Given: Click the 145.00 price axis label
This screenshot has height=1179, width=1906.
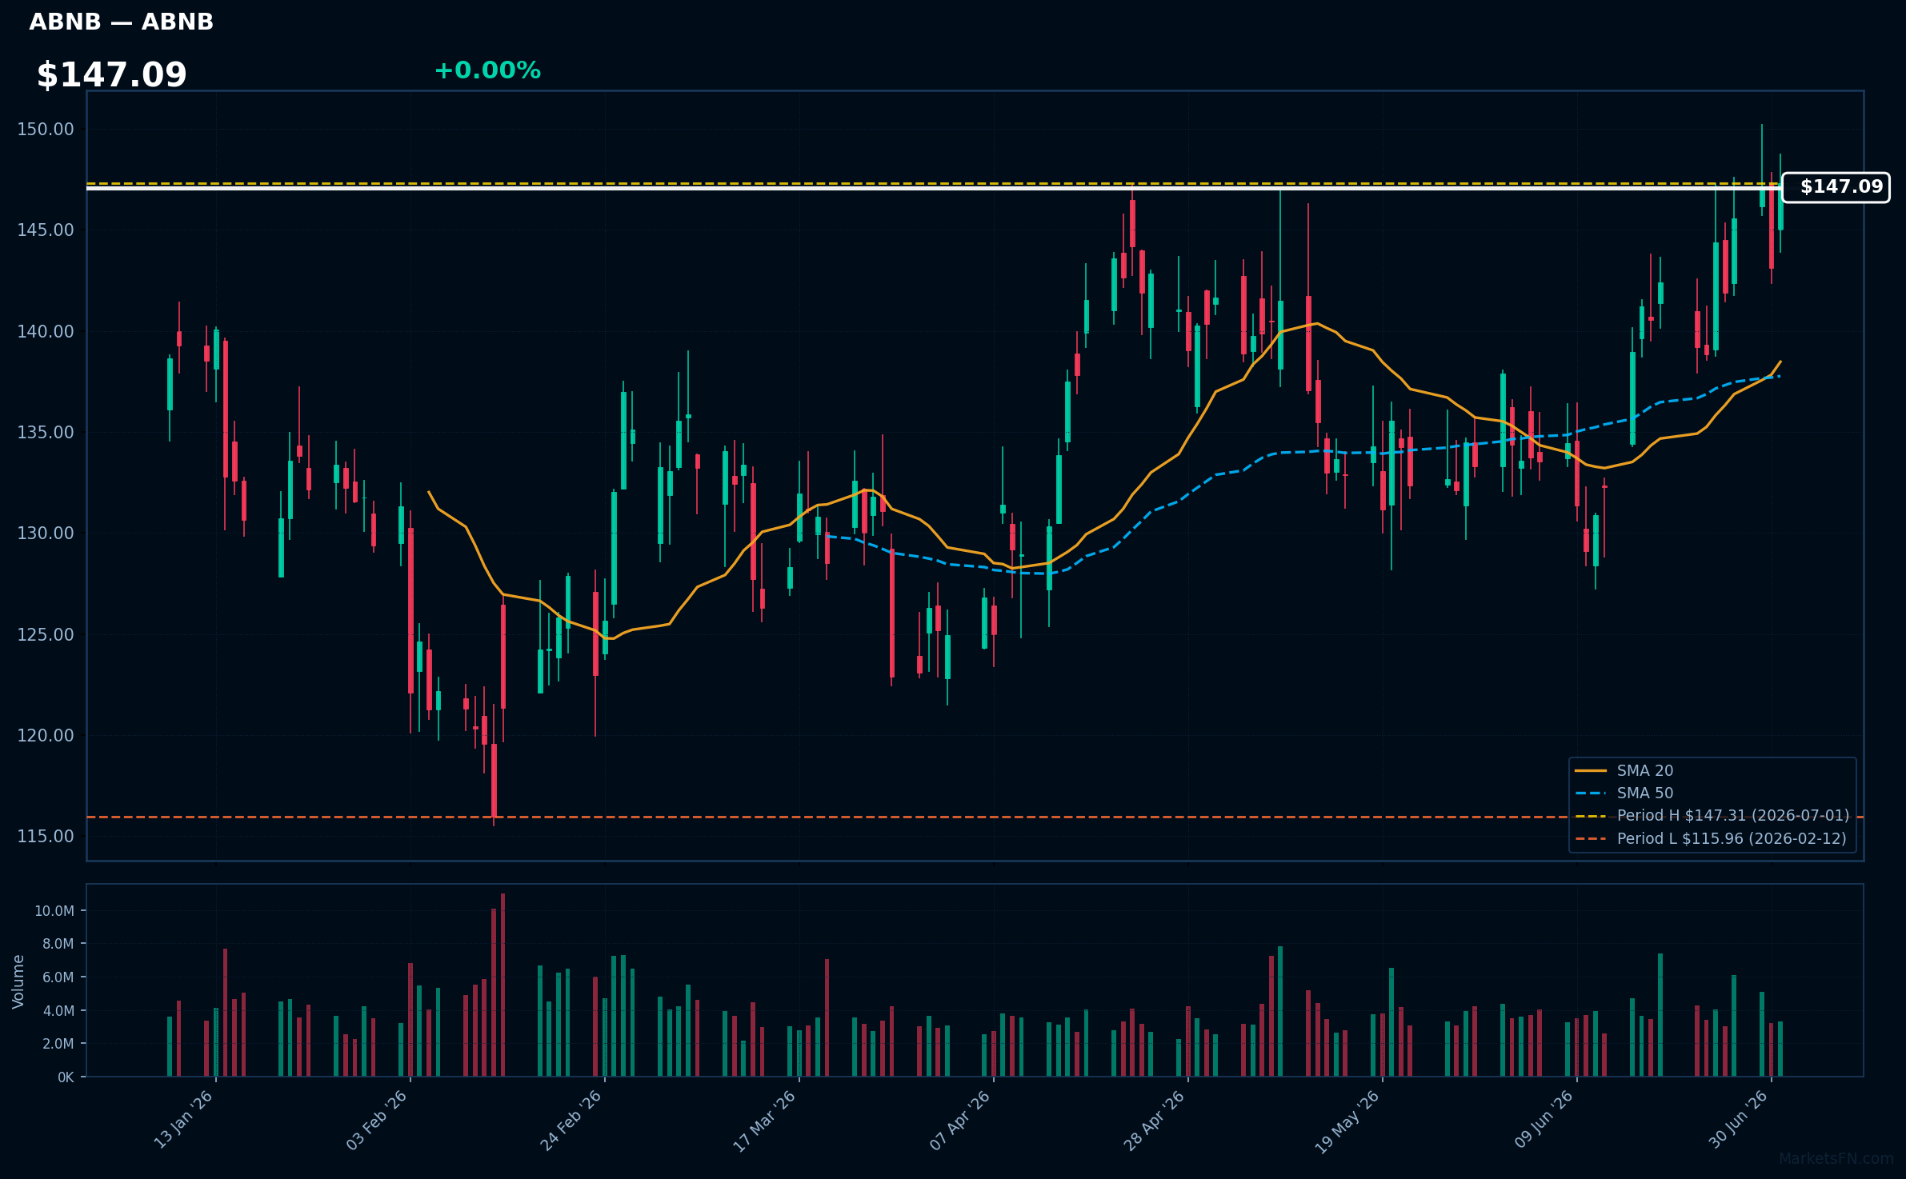Looking at the screenshot, I should click(46, 230).
